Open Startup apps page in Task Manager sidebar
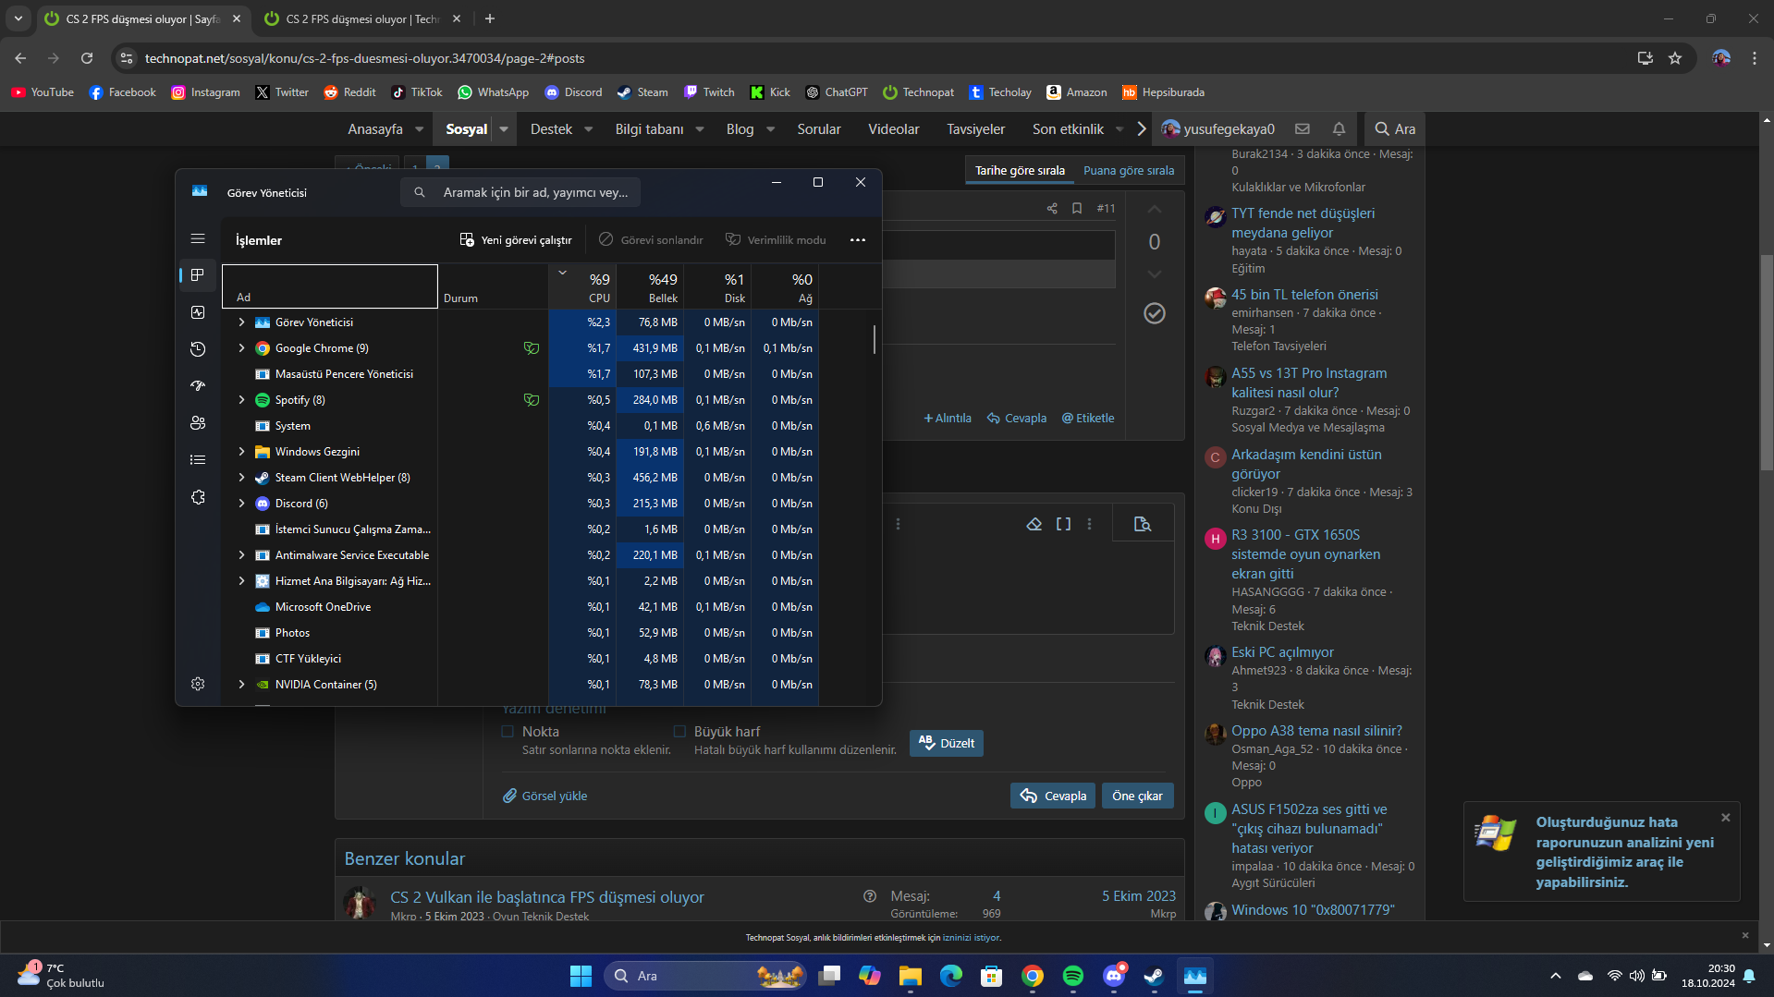The image size is (1774, 997). pyautogui.click(x=198, y=386)
